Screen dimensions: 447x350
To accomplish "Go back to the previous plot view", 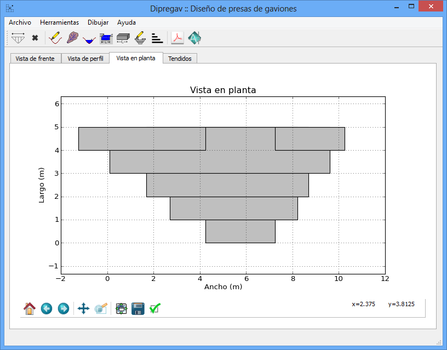I will 47,309.
